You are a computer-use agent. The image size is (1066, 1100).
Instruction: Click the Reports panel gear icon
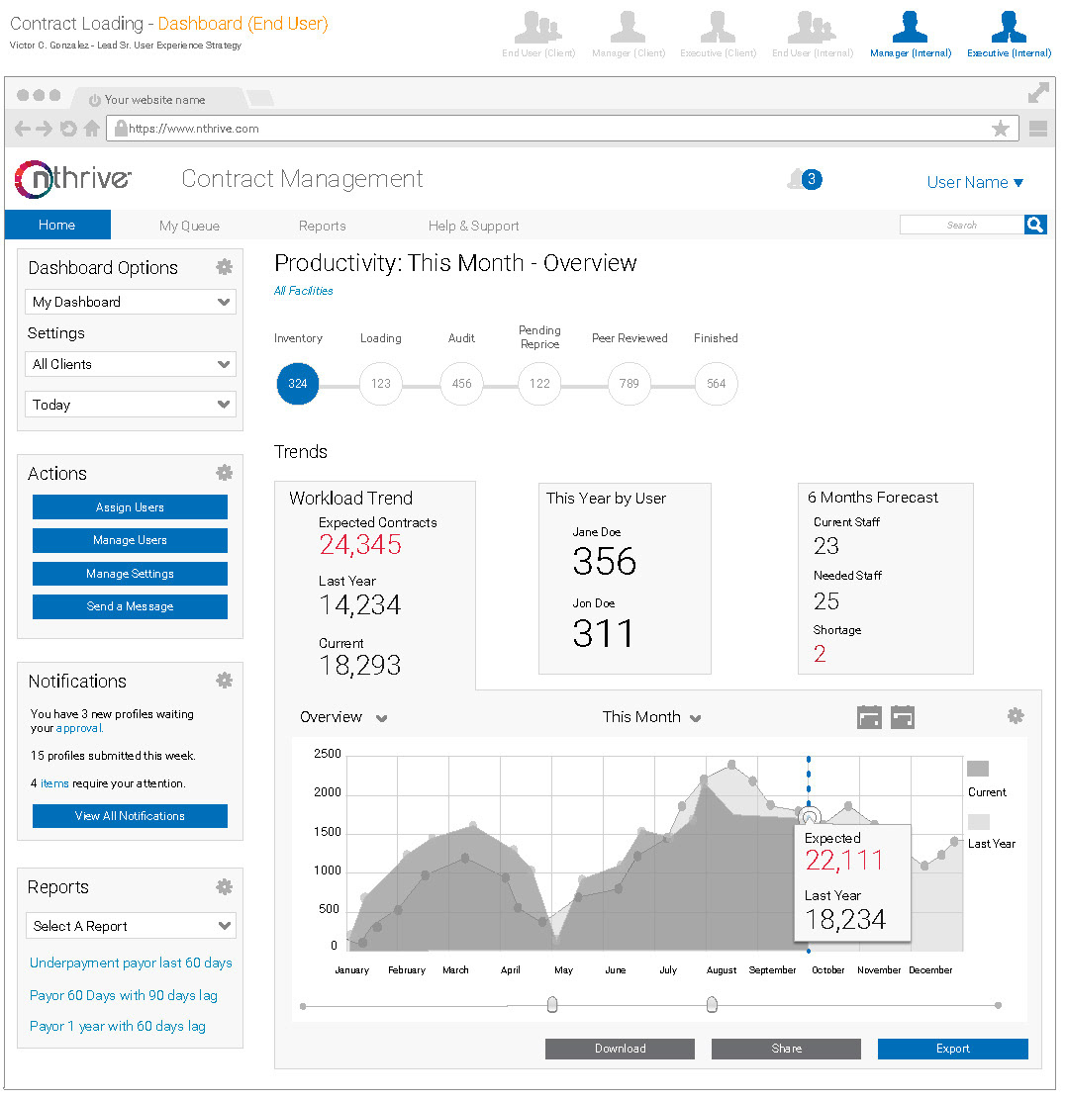point(225,886)
